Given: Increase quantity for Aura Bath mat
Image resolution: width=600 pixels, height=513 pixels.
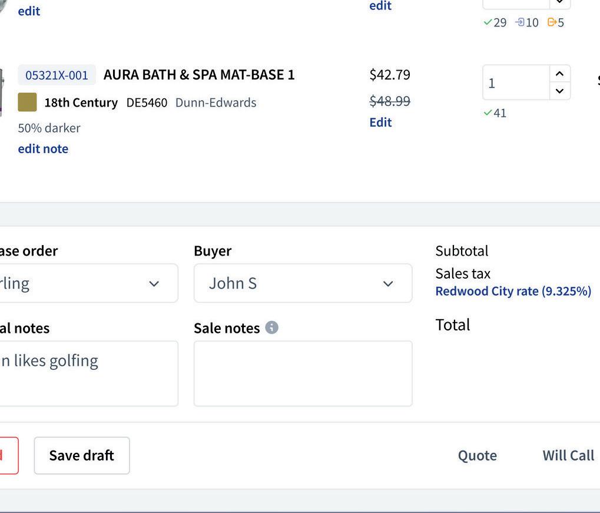Looking at the screenshot, I should pos(559,74).
